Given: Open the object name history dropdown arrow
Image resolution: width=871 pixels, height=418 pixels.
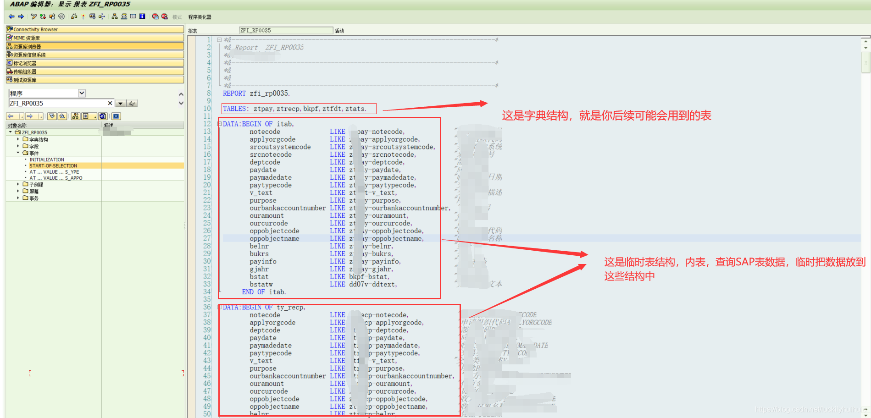Looking at the screenshot, I should [120, 104].
